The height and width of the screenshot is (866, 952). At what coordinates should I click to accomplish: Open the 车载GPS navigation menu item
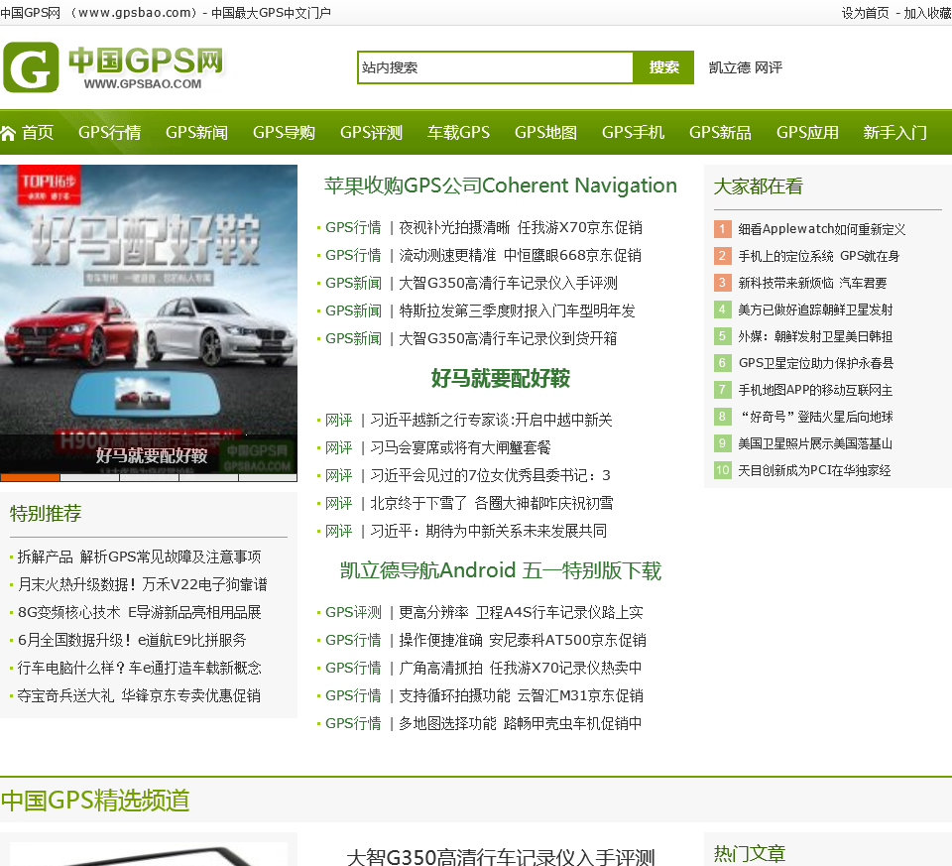458,132
